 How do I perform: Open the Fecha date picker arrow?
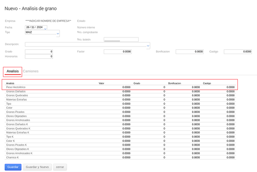(x=45, y=29)
